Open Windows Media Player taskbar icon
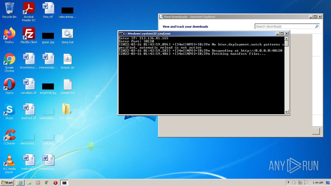This screenshot has width=331, height=186. (x=38, y=183)
